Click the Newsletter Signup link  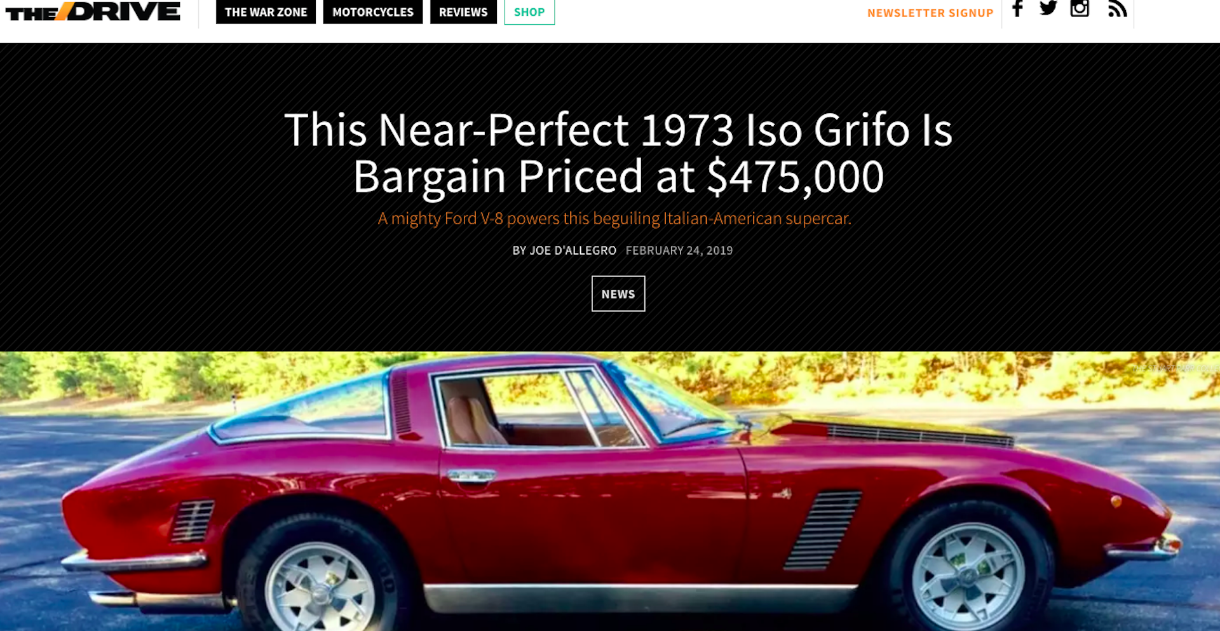[x=930, y=13]
